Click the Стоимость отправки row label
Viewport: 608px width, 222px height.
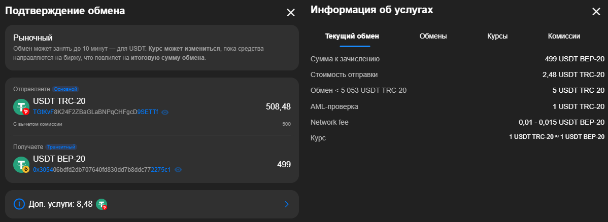pos(344,75)
